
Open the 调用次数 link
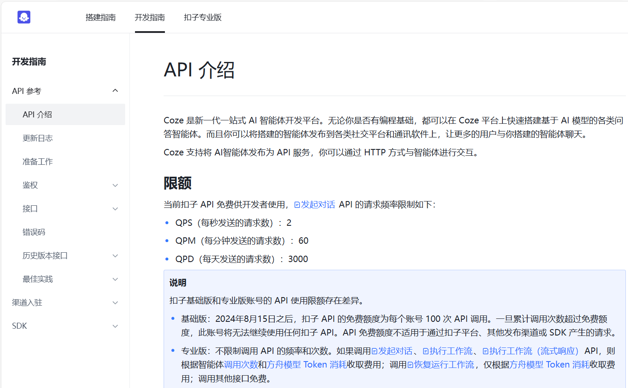[241, 365]
